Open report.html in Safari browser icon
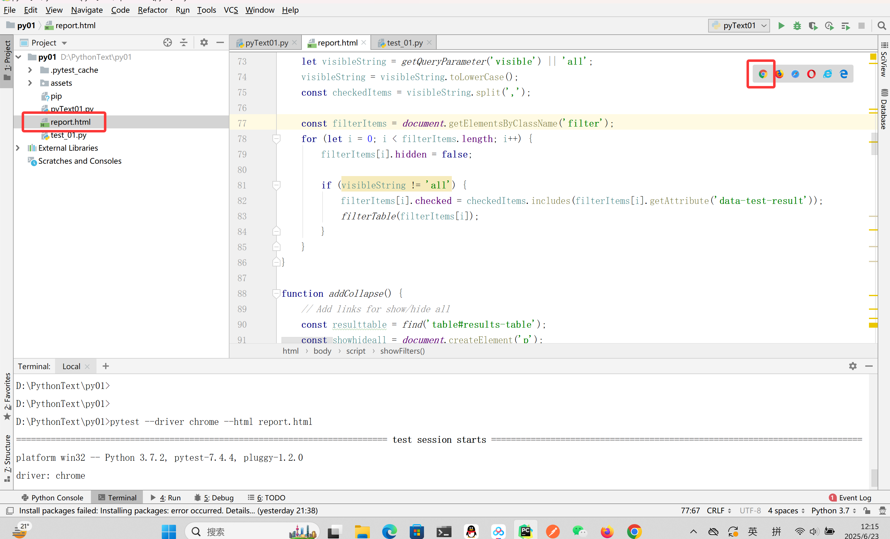Image resolution: width=890 pixels, height=539 pixels. [x=795, y=74]
